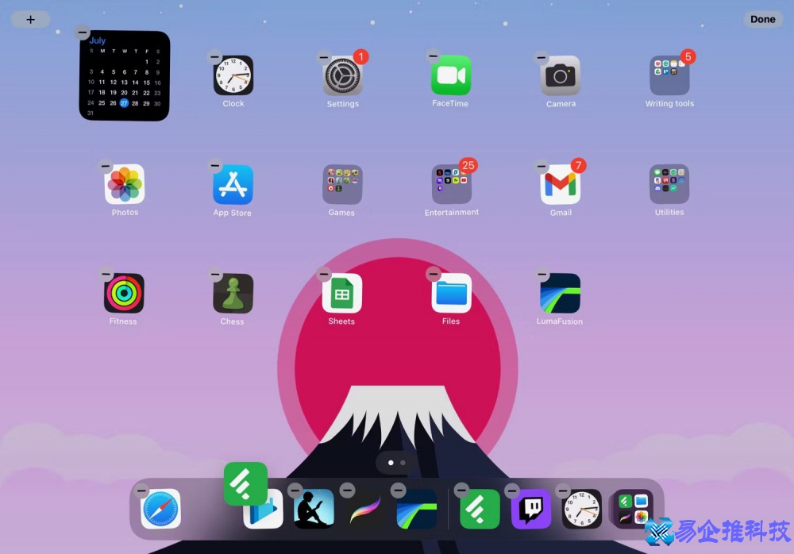Open the FaceTime app
Screen dimensions: 794x554
[x=452, y=75]
